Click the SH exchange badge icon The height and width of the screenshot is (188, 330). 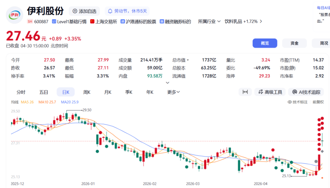pos(30,21)
